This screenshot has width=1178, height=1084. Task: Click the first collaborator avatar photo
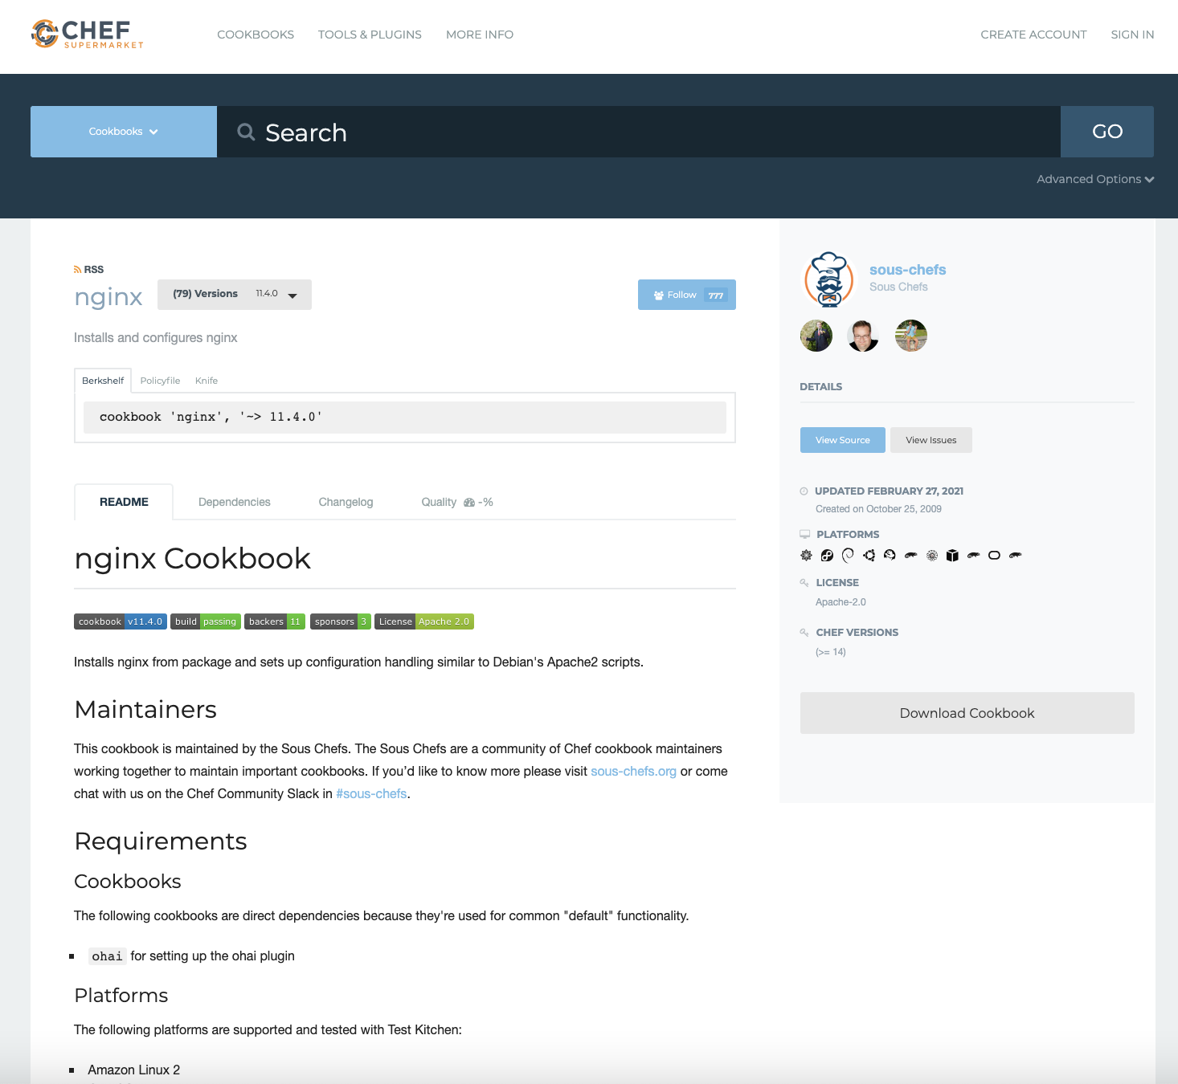tap(816, 336)
